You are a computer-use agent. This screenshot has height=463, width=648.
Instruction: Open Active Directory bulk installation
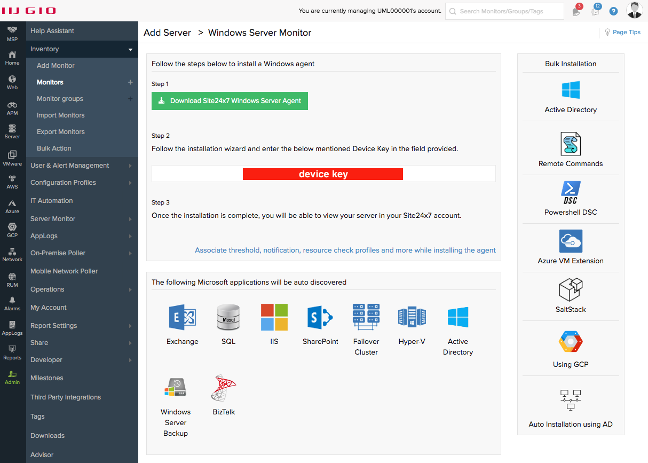pos(570,97)
